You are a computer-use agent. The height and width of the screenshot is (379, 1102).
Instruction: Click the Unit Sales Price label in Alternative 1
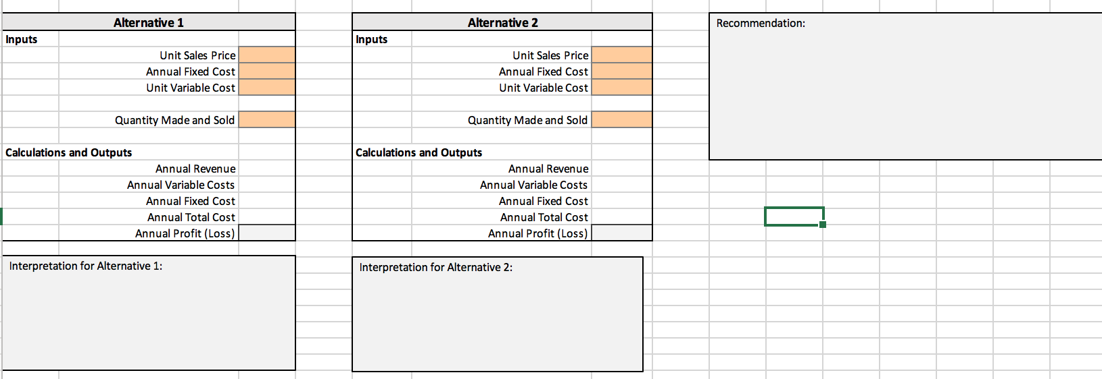pos(197,55)
